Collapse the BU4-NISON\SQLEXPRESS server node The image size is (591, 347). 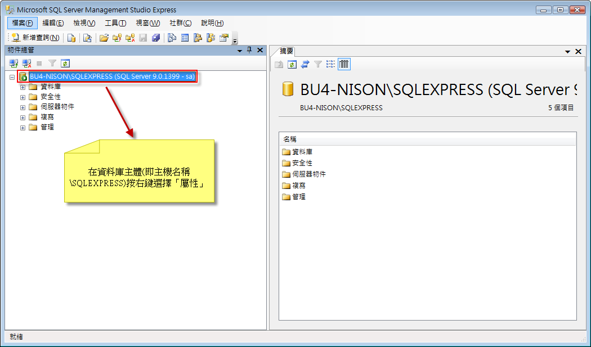point(12,76)
